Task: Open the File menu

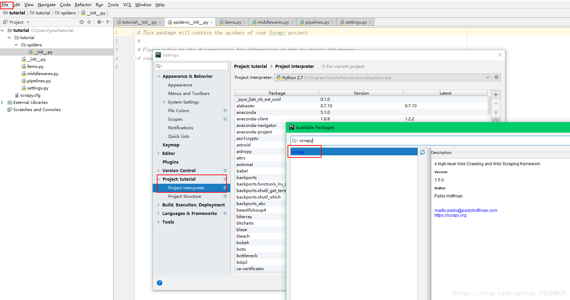Action: coord(5,5)
